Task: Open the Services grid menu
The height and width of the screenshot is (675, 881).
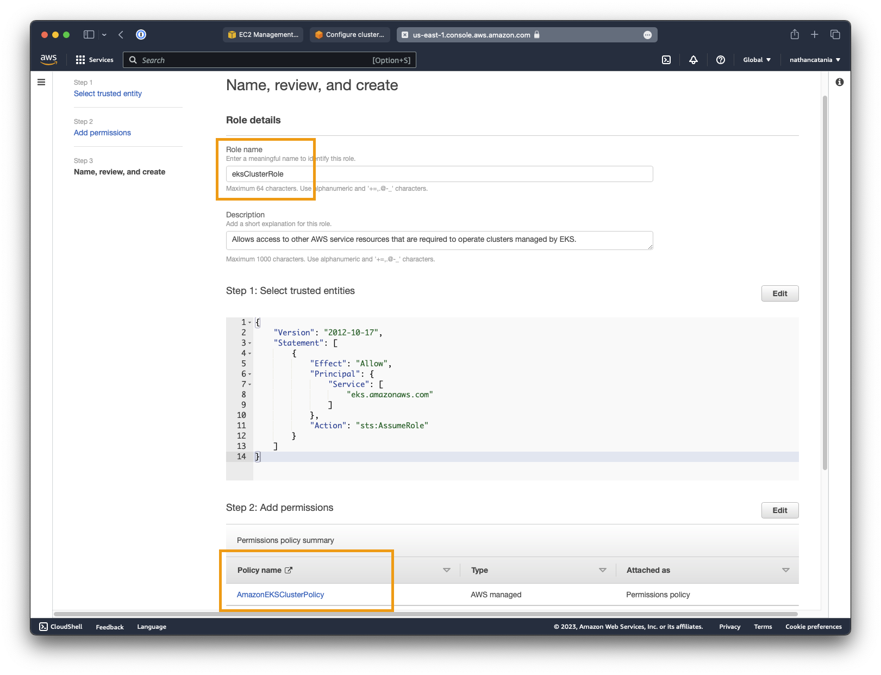Action: tap(95, 60)
